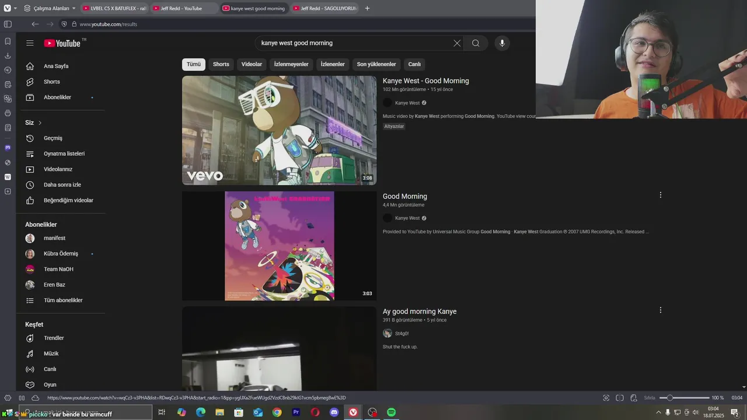This screenshot has width=747, height=420.
Task: Switch to the LVBEL C5 X BATUFLEX tab
Action: (114, 8)
